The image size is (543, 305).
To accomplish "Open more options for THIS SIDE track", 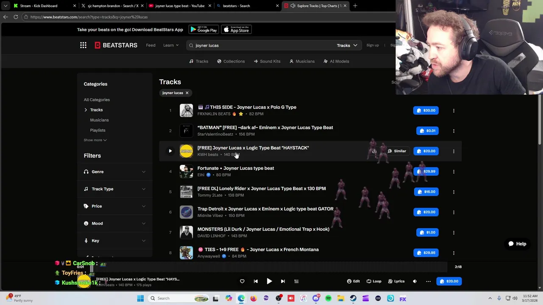I will point(453,111).
